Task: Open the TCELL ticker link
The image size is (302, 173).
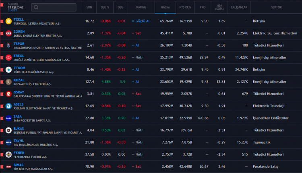Action: [19, 19]
